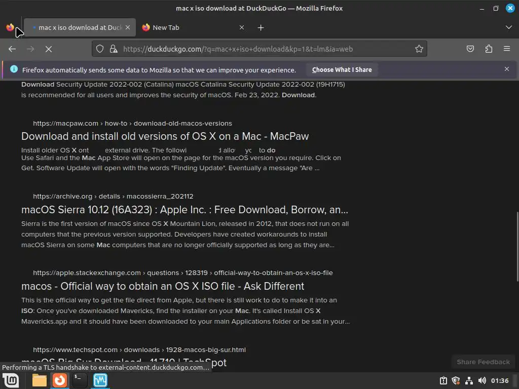Viewport: 519px width, 389px height.
Task: Save page to Pocket
Action: coord(470,49)
